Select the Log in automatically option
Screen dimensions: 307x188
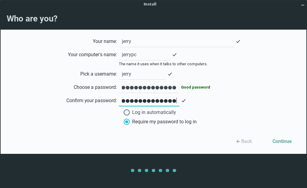[127, 112]
